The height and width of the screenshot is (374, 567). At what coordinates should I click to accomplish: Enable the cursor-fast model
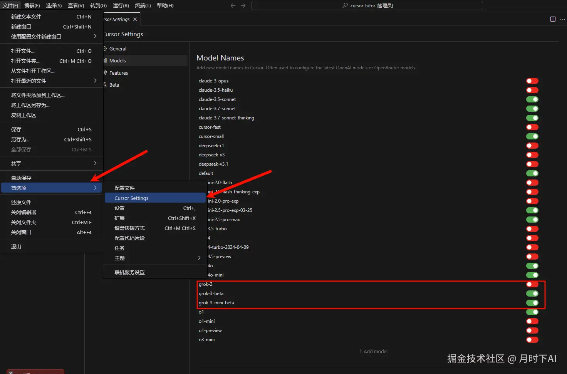(532, 127)
